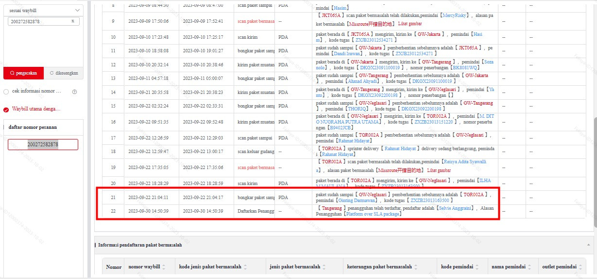The width and height of the screenshot is (597, 279).
Task: Click the daftar nomor pesanan heading
Action: (x=33, y=127)
